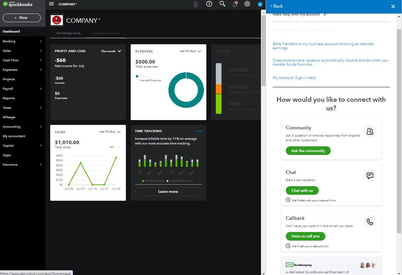Click the clock icon under Have us call you
The height and width of the screenshot is (275, 402).
pyautogui.click(x=288, y=246)
